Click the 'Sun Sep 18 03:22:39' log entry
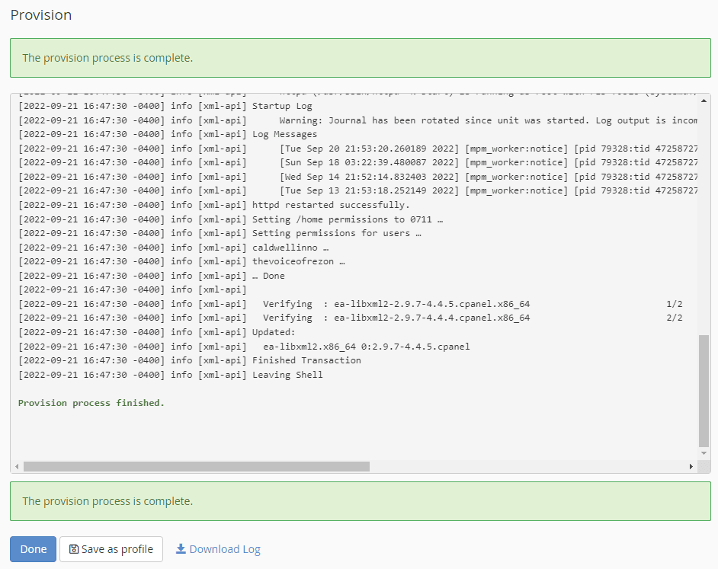This screenshot has height=569, width=718. click(358, 162)
